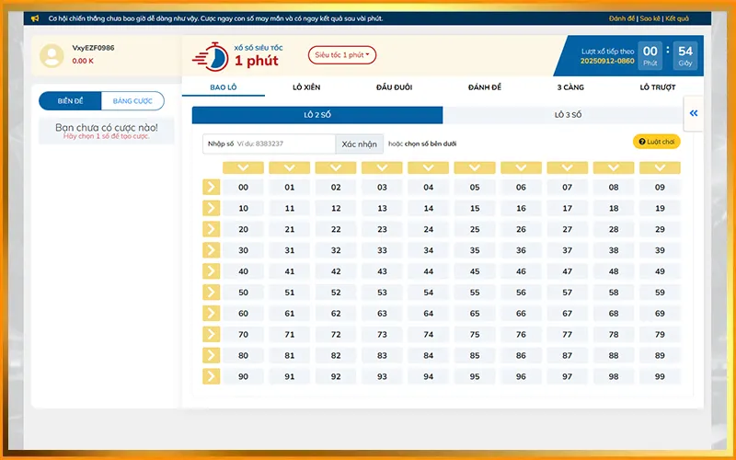Screen dimensions: 736x460
Task: Switch to the Đầu đuôi tab
Action: (394, 87)
